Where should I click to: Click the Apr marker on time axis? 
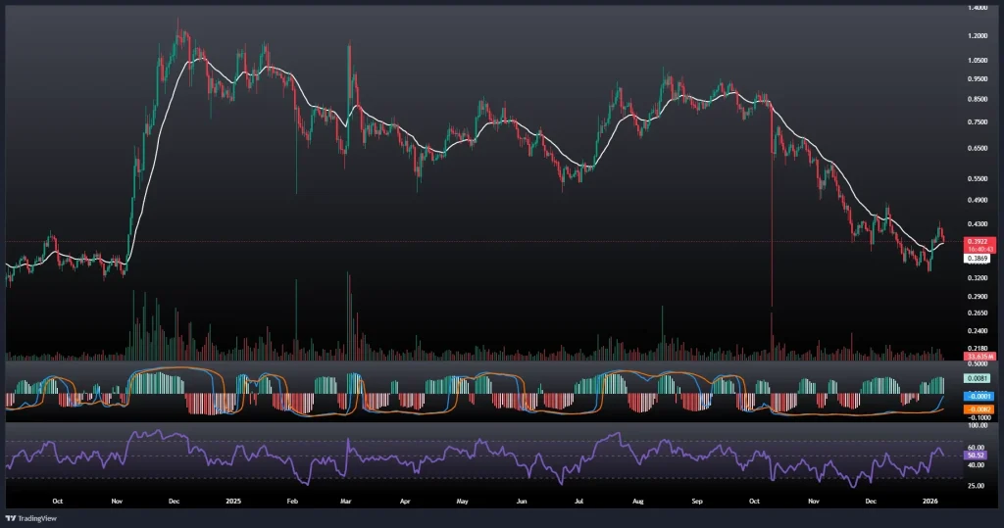pyautogui.click(x=404, y=499)
